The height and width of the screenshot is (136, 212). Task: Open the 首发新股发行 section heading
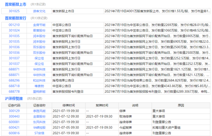[x=16, y=18]
